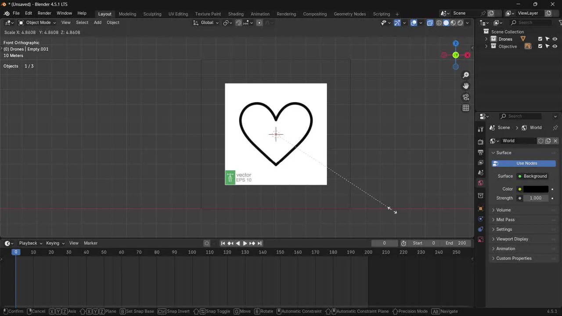Switch orthographic/perspective with grid gizmo
This screenshot has width=562, height=316.
[x=466, y=108]
